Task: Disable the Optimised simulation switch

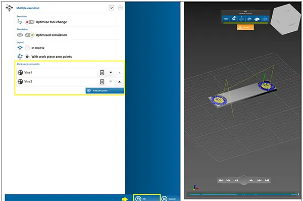Action: 30,35
